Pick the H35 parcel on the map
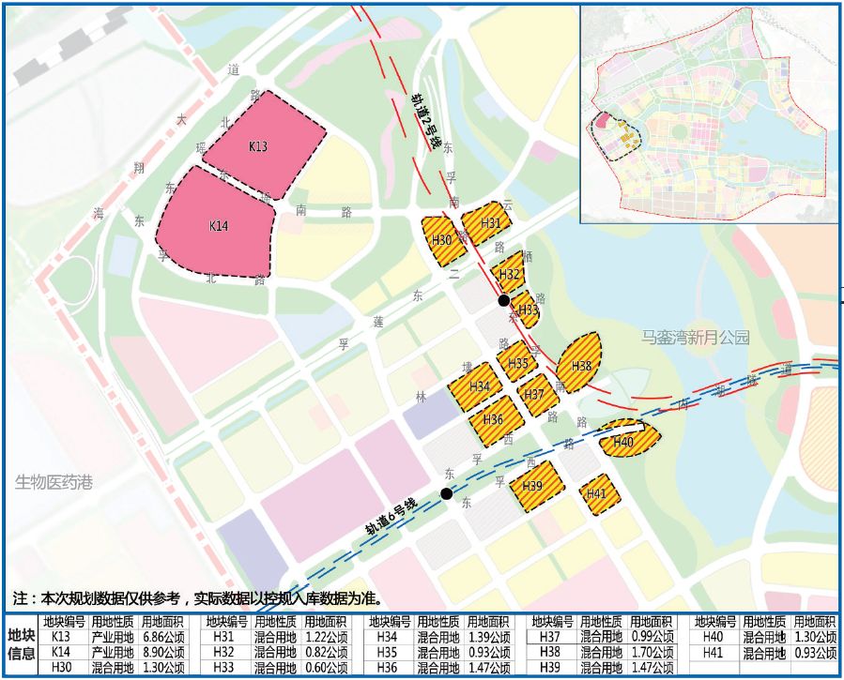Image resolution: width=844 pixels, height=680 pixels. 517,362
